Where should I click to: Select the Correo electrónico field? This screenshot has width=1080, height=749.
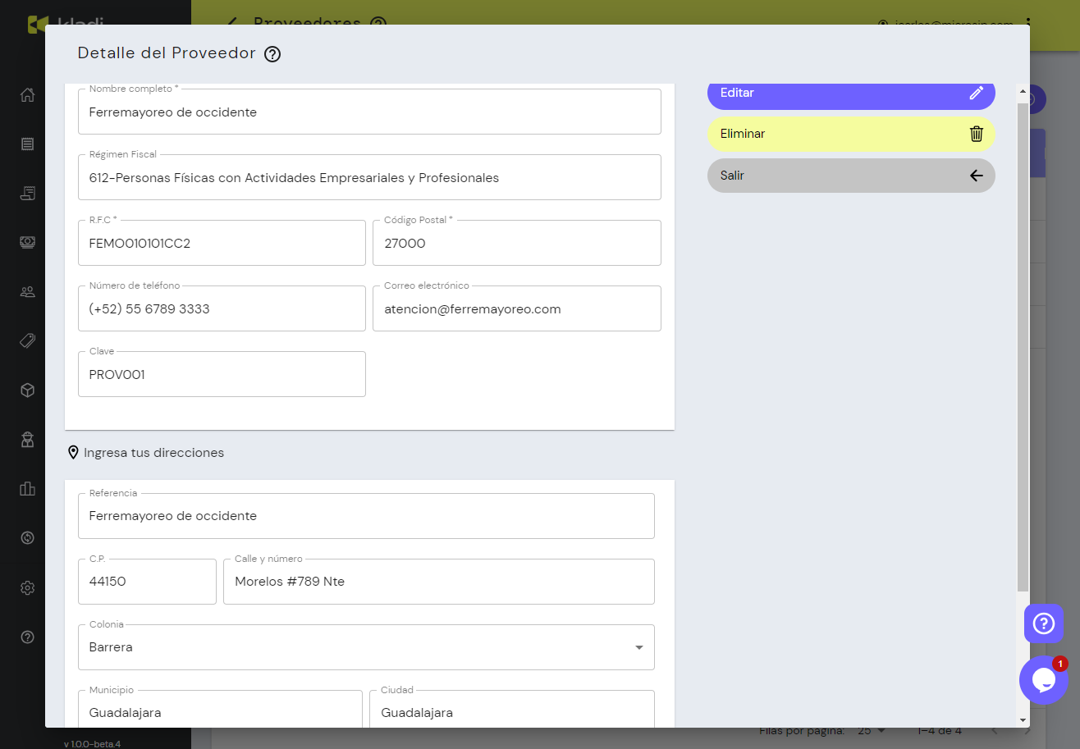click(x=516, y=309)
